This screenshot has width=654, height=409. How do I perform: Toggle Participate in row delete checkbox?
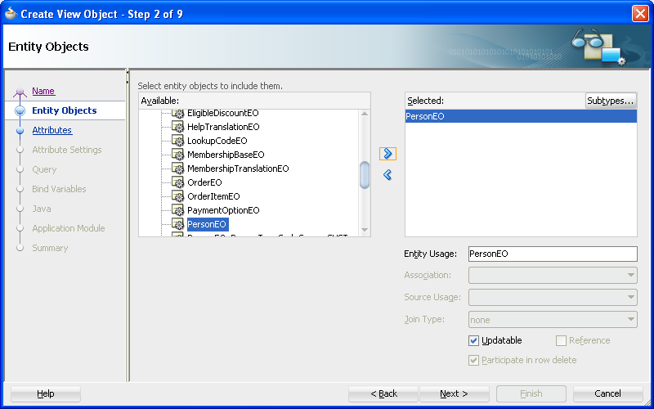[473, 360]
